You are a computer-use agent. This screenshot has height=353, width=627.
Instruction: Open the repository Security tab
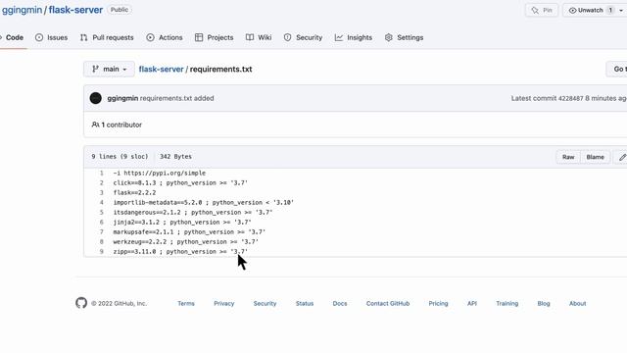click(x=303, y=37)
